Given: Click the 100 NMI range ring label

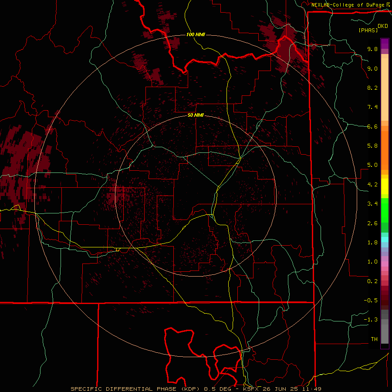Looking at the screenshot, I should tap(196, 34).
